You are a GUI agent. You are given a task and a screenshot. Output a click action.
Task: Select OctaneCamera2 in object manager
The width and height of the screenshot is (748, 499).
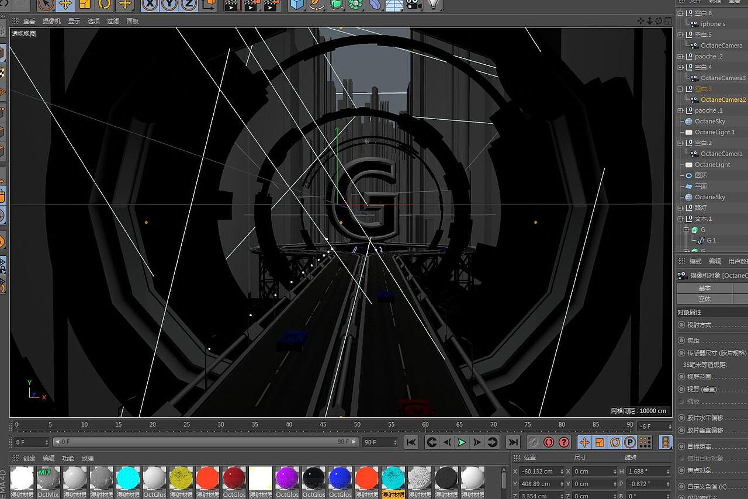[723, 99]
